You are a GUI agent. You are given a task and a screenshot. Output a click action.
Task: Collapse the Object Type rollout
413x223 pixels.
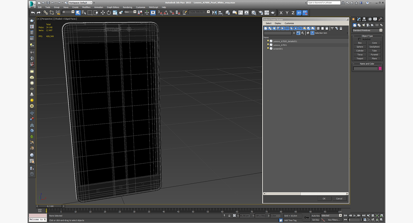pos(367,36)
